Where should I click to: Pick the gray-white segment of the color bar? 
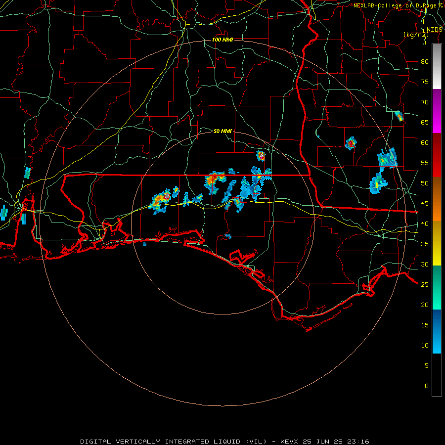pos(437,66)
